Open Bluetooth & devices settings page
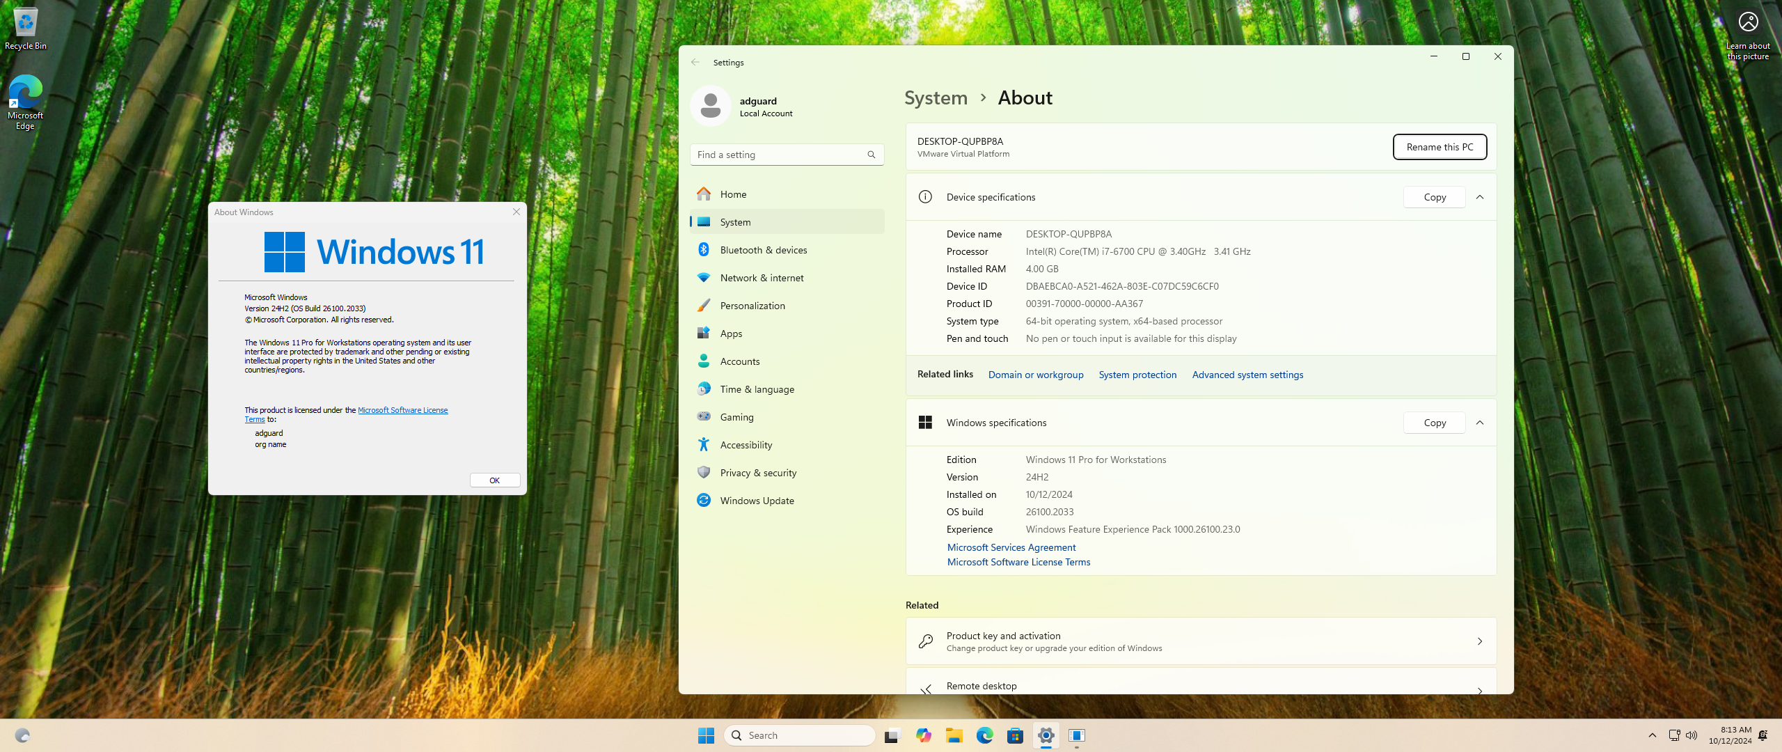The image size is (1782, 752). pyautogui.click(x=787, y=249)
